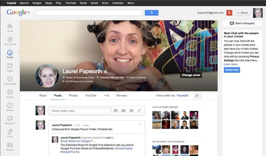Add an event to the new post
This screenshot has width=266, height=156.
point(132,111)
